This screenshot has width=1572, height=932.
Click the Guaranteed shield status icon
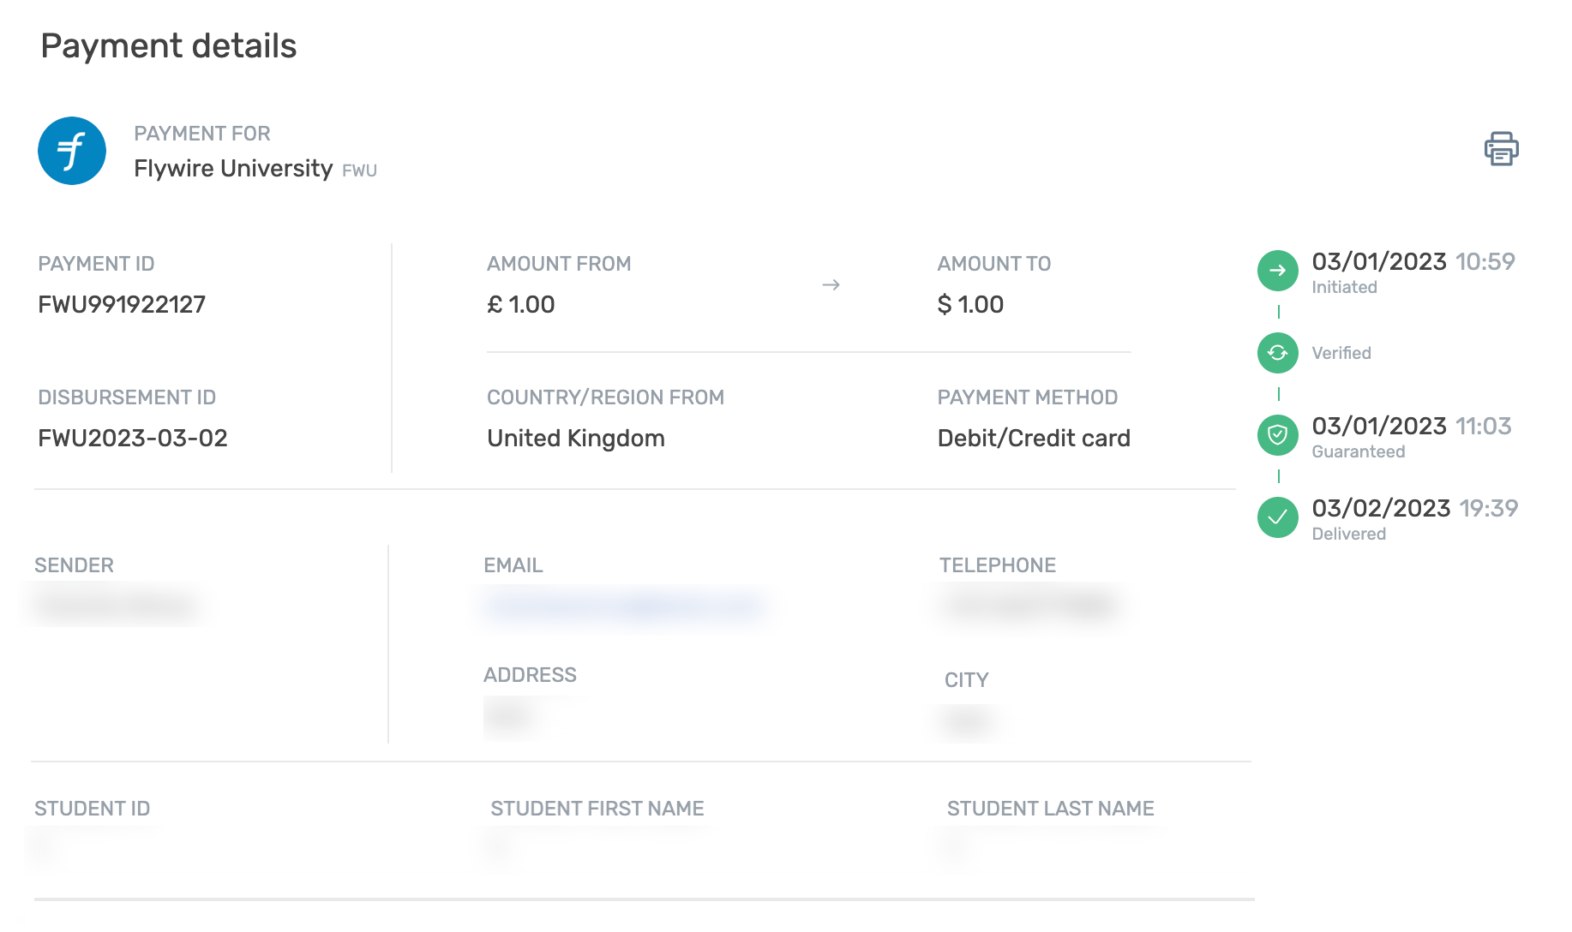[1277, 435]
